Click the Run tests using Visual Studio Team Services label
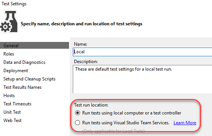Screen dimensions: 212x136 pyautogui.click(x=126, y=123)
